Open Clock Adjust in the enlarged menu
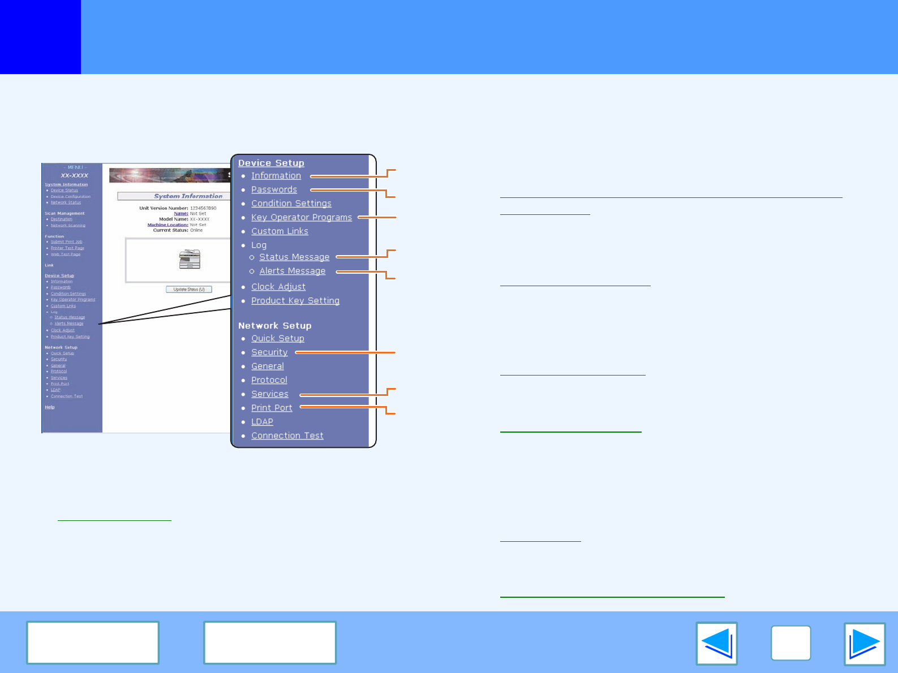 tap(278, 287)
